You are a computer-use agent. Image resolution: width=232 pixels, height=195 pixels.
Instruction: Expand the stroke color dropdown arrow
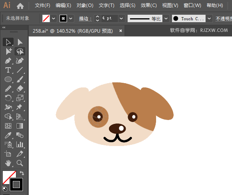(70, 19)
